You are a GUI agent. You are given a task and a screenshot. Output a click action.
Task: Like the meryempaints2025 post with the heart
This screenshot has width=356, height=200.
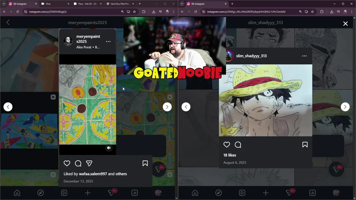tap(67, 163)
